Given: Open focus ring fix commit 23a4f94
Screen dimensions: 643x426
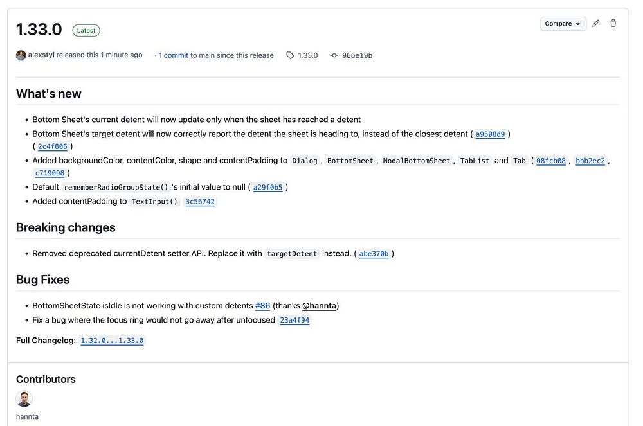Looking at the screenshot, I should (294, 320).
